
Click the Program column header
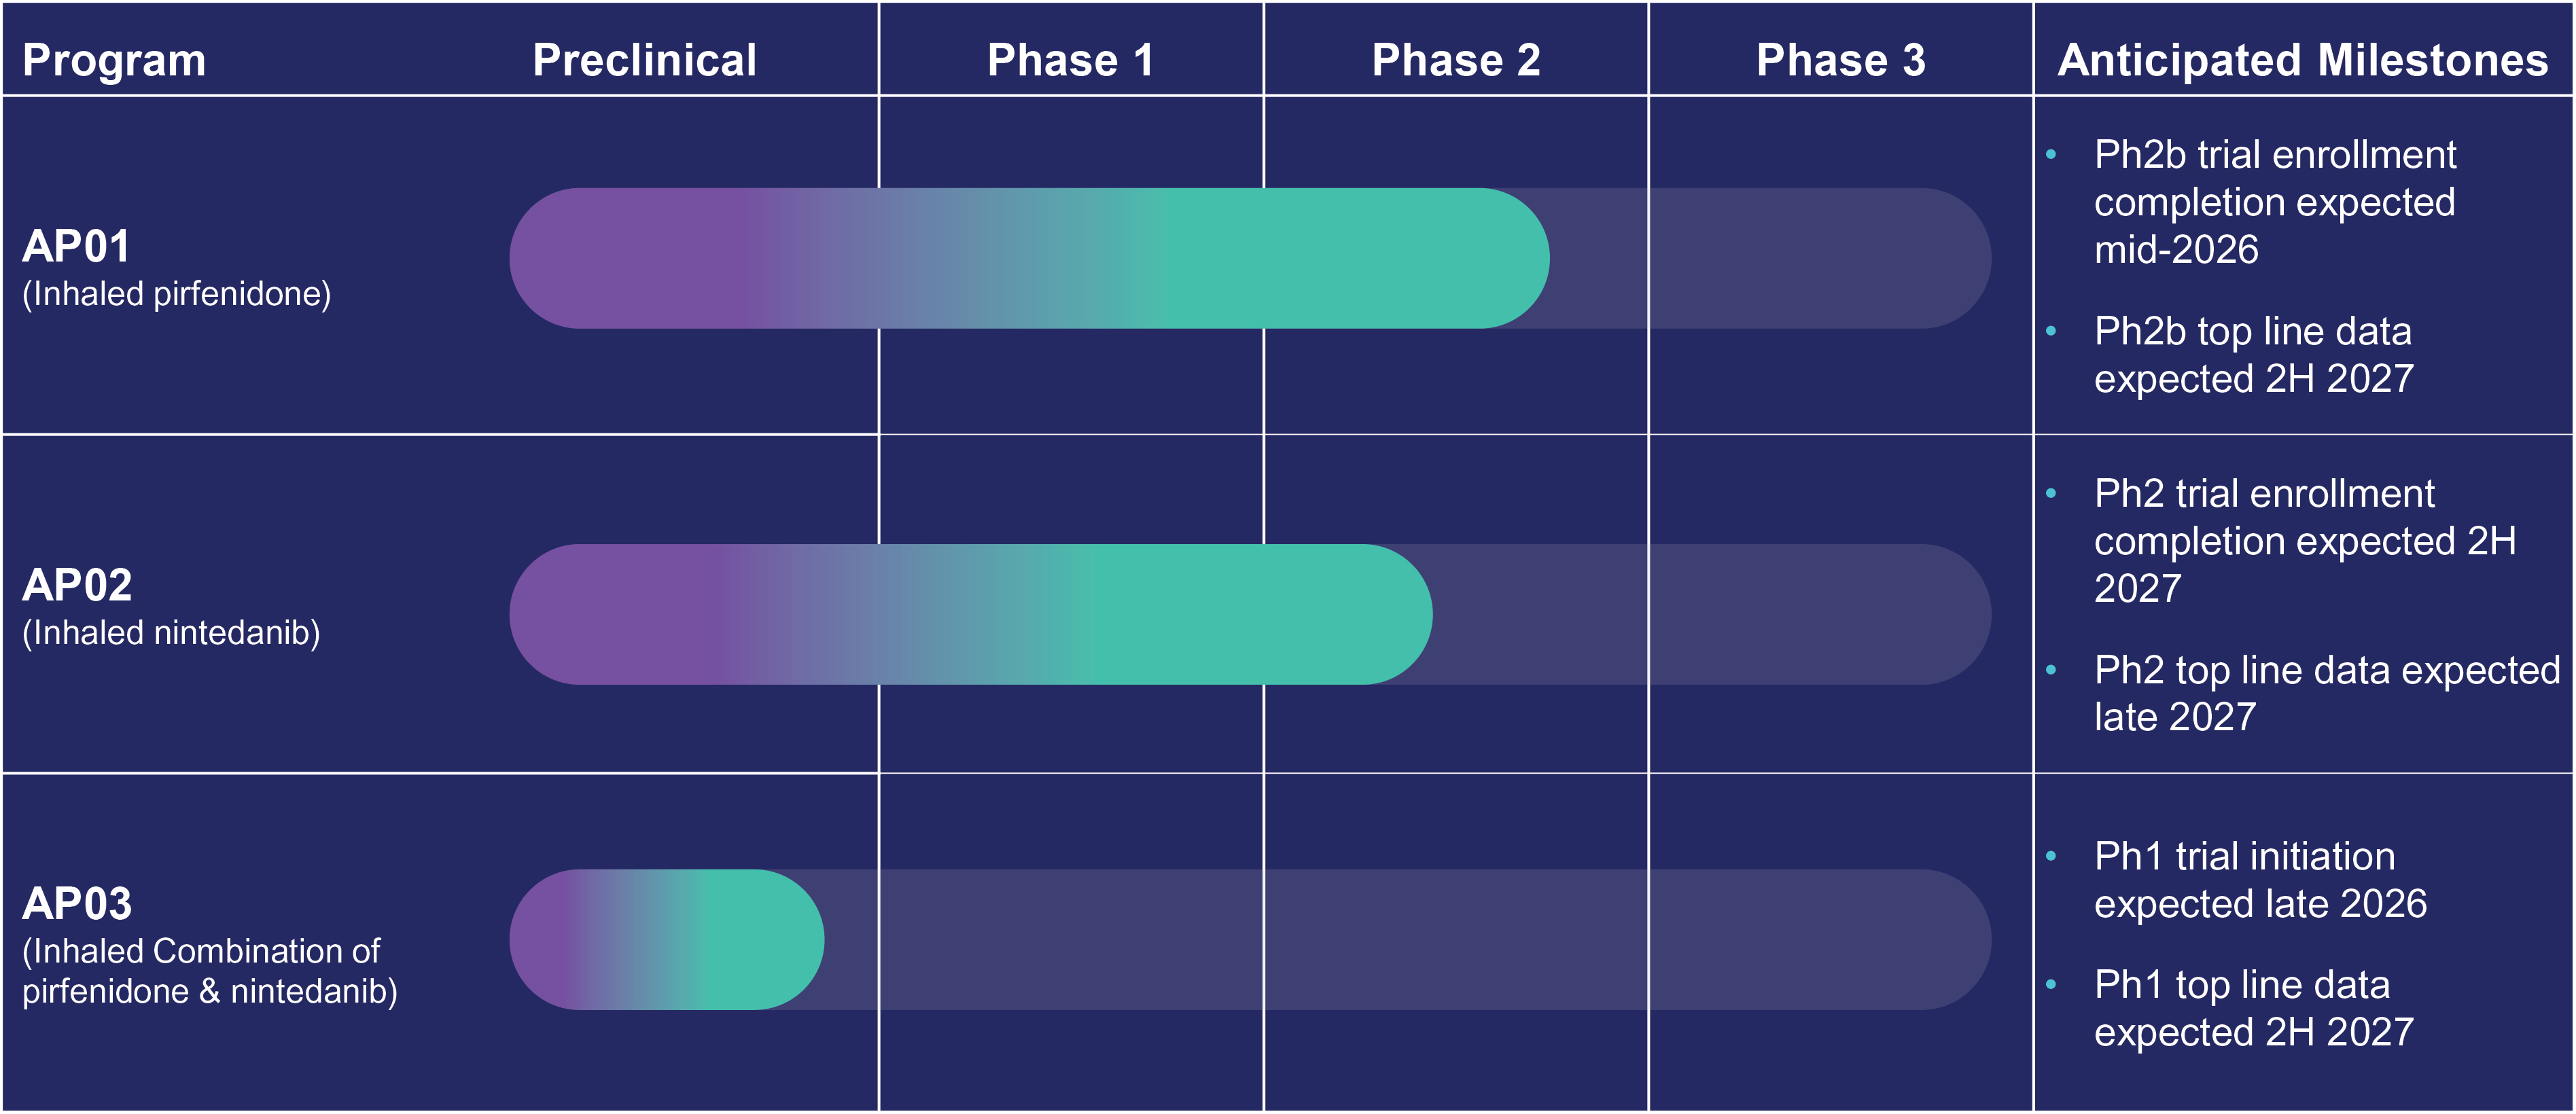click(114, 61)
